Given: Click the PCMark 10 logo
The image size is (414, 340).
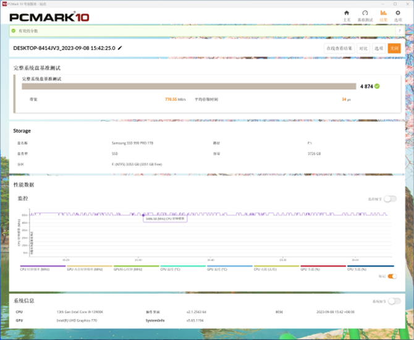Looking at the screenshot, I should [50, 17].
